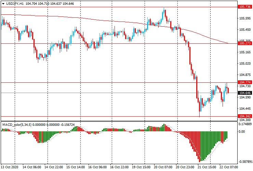
Task: Click the OHLC values 104.704 104.710 104.637 104.646
Action: tap(50, 3)
